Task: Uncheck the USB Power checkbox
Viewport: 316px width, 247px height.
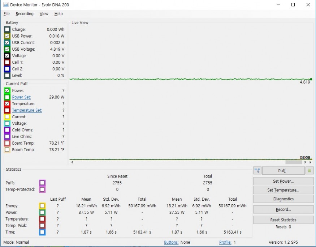Action: [7, 36]
